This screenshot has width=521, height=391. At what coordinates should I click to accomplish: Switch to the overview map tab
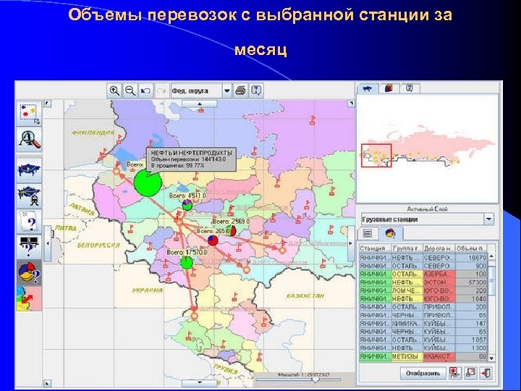click(368, 88)
